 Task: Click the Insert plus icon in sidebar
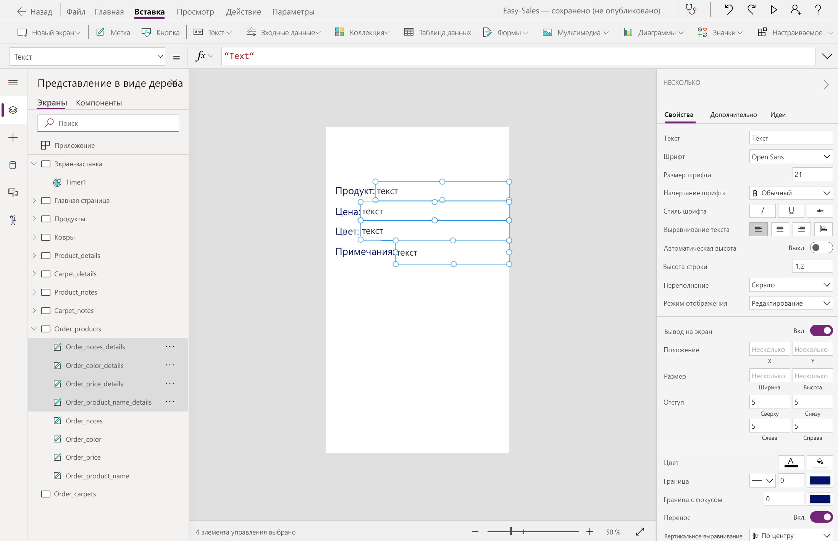[x=13, y=138]
